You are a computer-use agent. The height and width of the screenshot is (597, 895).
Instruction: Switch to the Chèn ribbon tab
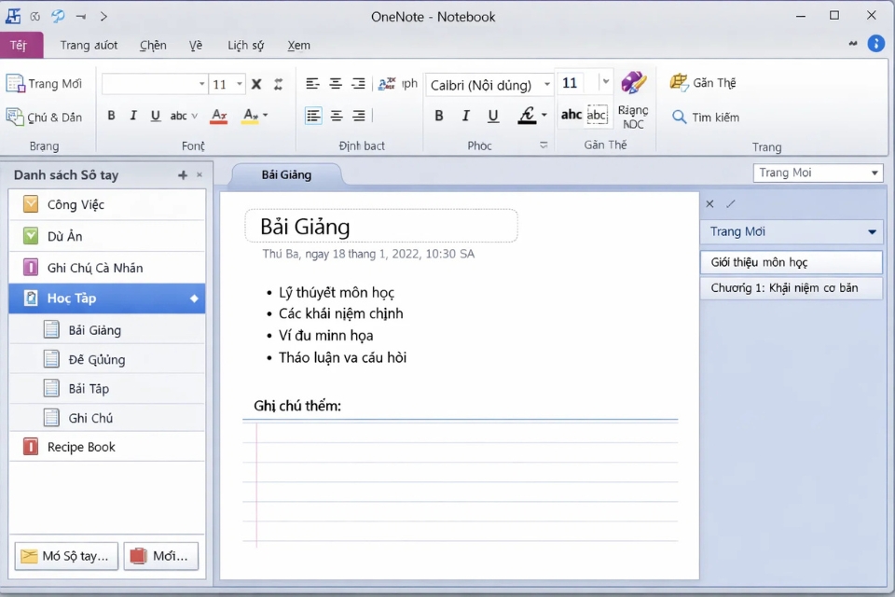(152, 45)
